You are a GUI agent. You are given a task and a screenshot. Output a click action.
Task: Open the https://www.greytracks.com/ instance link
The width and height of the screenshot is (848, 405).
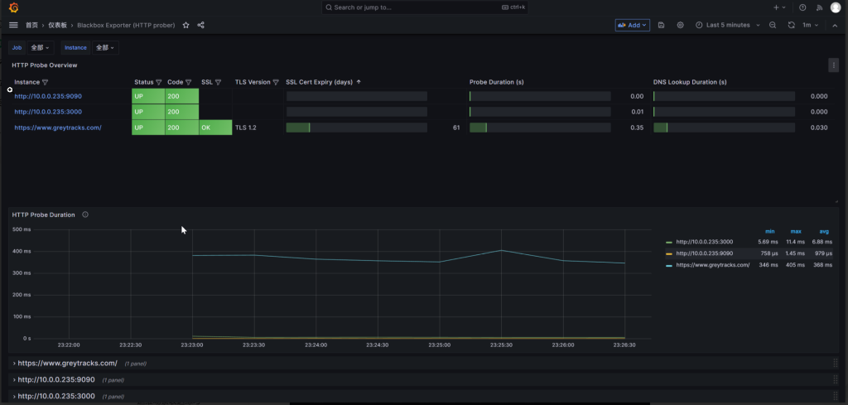58,128
